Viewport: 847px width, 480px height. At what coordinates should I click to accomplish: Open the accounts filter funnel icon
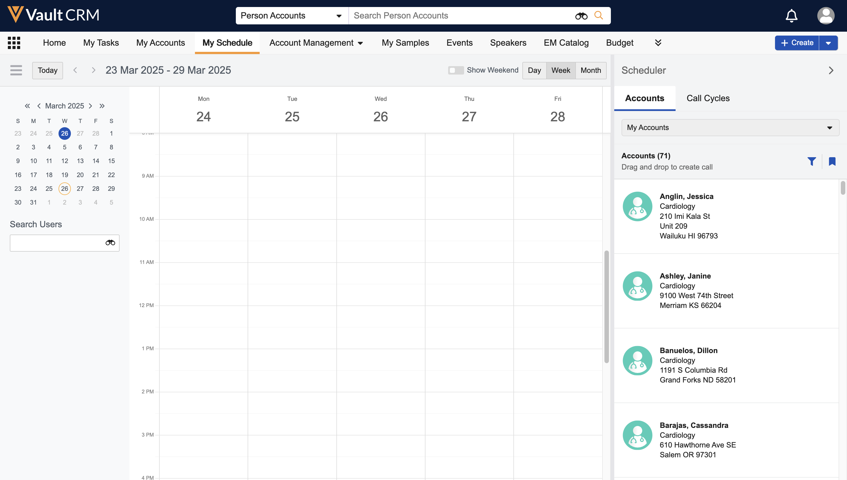coord(812,161)
